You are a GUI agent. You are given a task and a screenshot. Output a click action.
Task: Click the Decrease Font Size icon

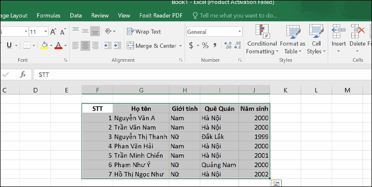(63, 32)
